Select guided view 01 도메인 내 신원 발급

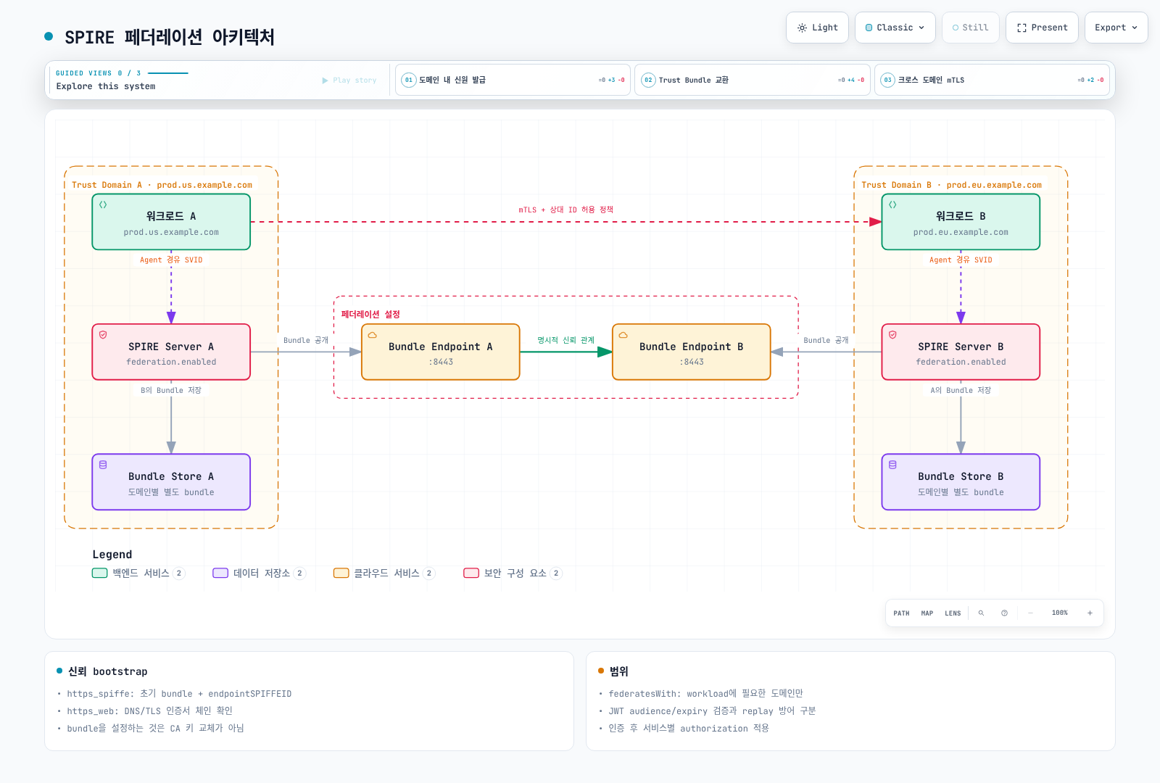(513, 80)
